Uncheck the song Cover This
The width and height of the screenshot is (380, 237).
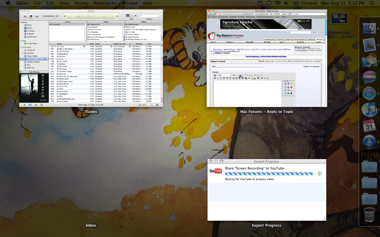[x=58, y=86]
